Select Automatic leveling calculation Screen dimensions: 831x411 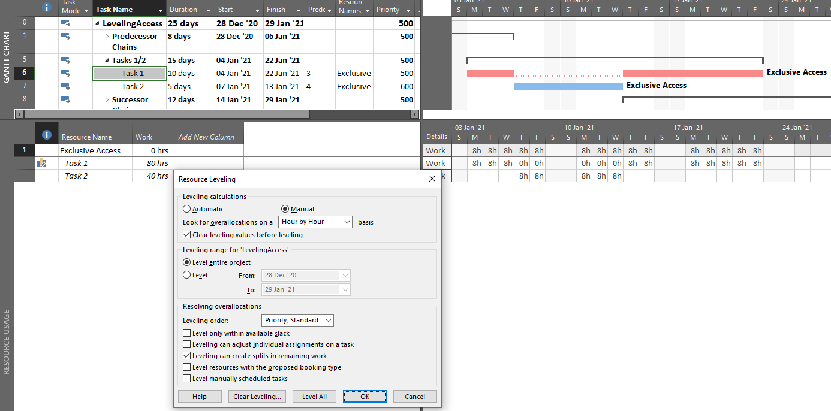click(187, 209)
